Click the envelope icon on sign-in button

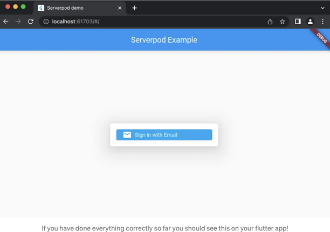click(127, 135)
